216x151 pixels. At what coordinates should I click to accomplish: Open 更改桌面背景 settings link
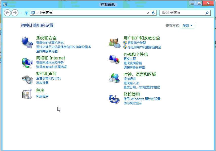(132, 63)
